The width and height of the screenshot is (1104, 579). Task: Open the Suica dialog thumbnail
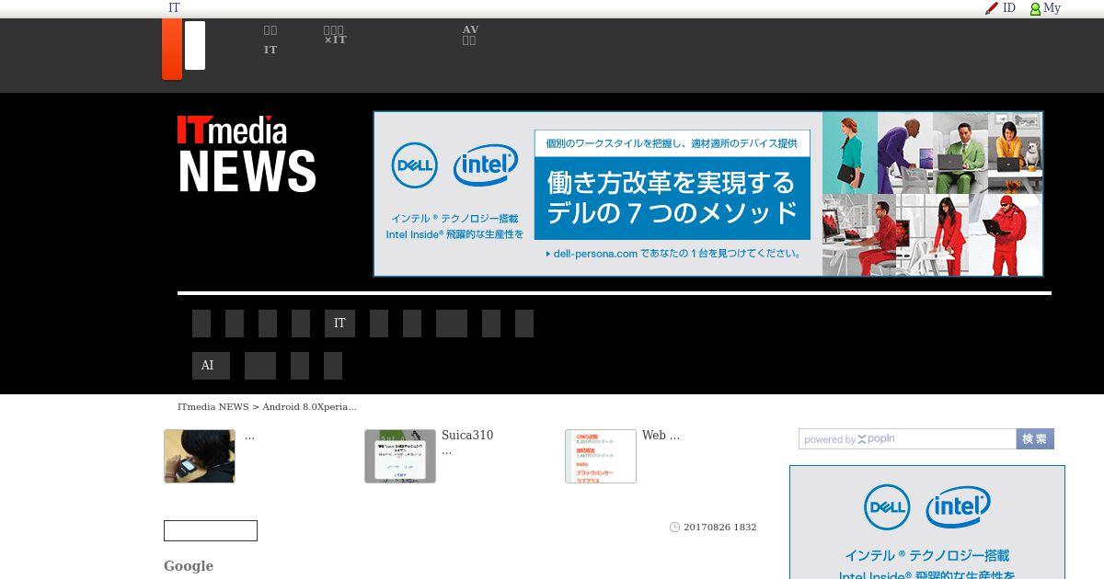point(400,456)
